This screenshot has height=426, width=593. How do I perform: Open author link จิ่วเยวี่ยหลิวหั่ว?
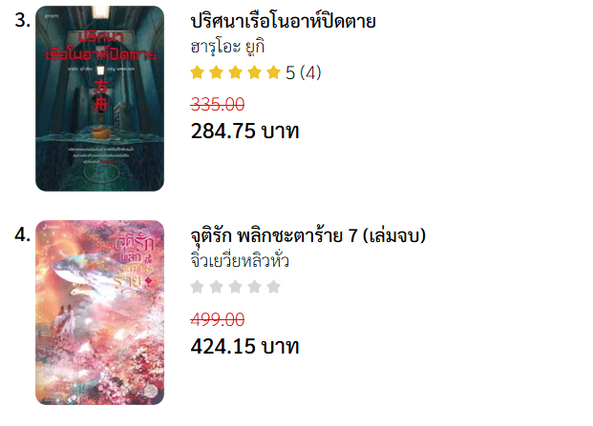pyautogui.click(x=240, y=261)
